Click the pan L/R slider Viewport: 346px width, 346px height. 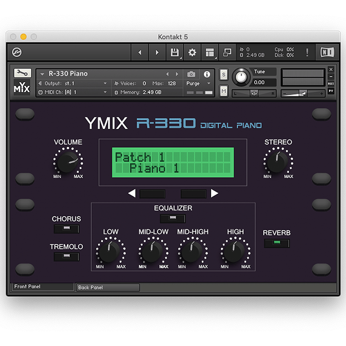click(254, 94)
